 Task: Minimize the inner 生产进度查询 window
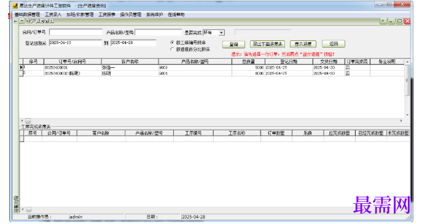391,21
